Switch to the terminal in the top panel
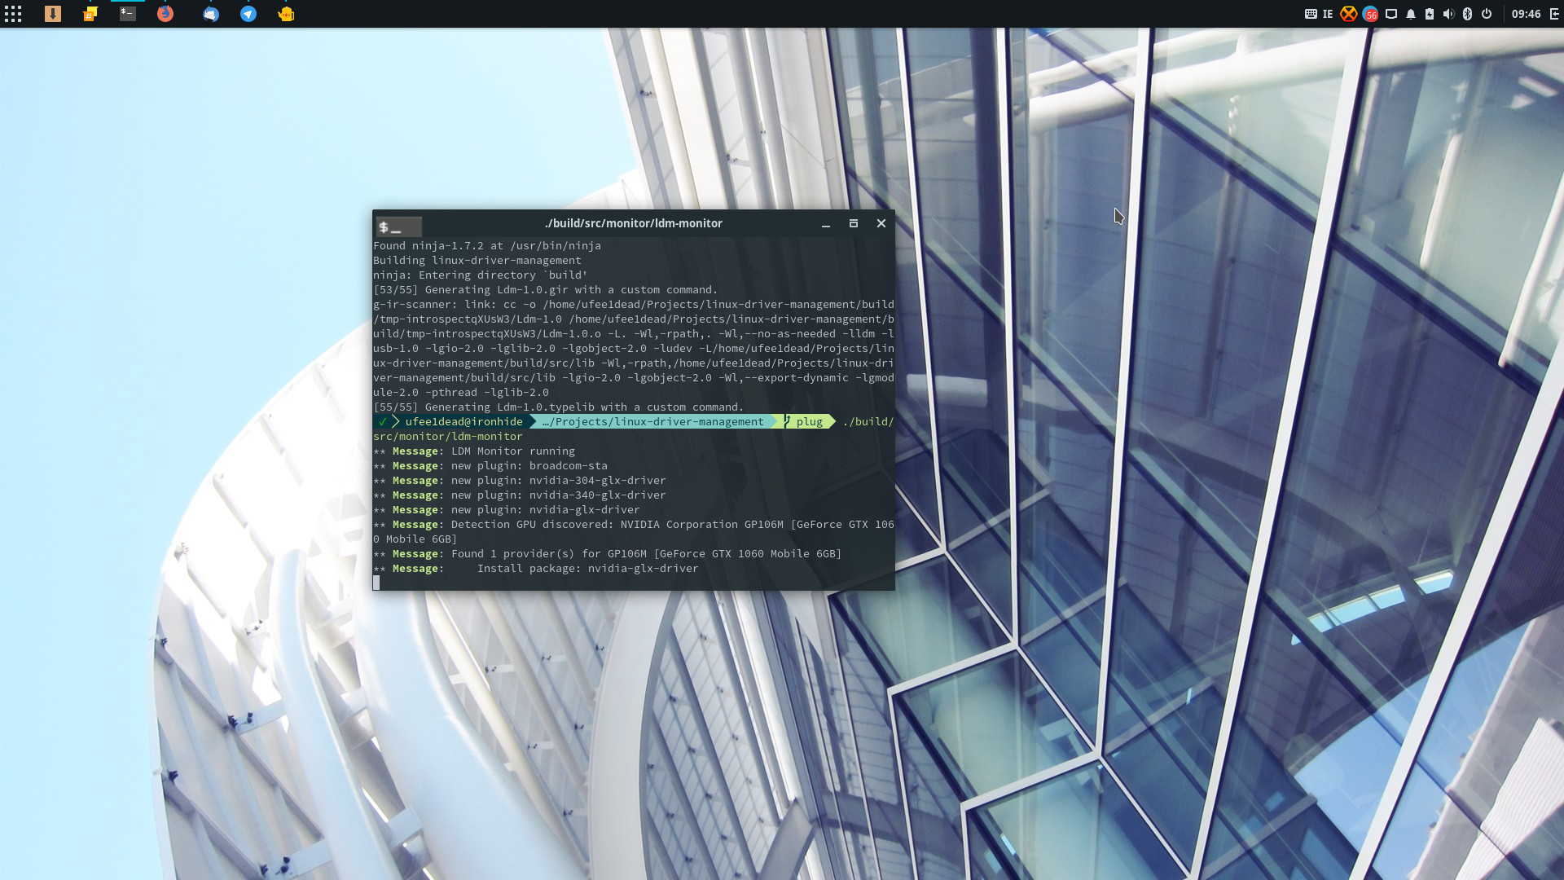 128,14
